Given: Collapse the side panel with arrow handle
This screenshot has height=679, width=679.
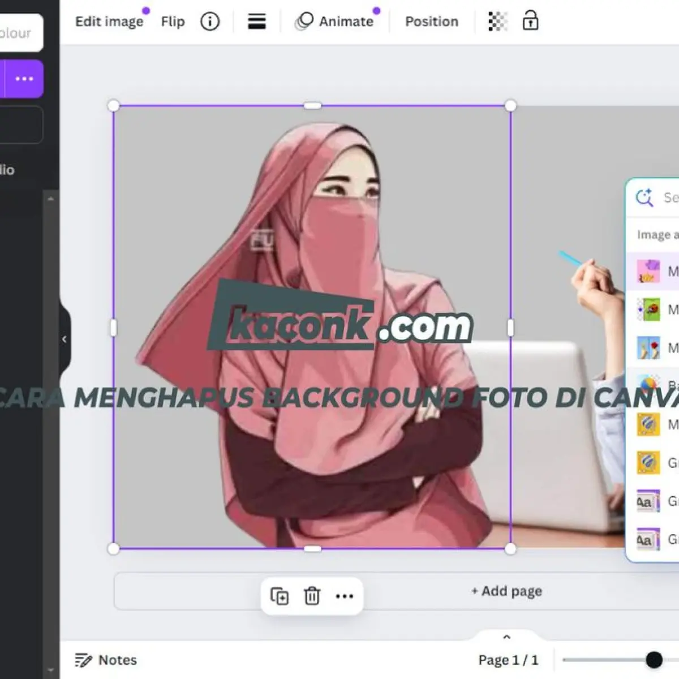Looking at the screenshot, I should (x=65, y=339).
